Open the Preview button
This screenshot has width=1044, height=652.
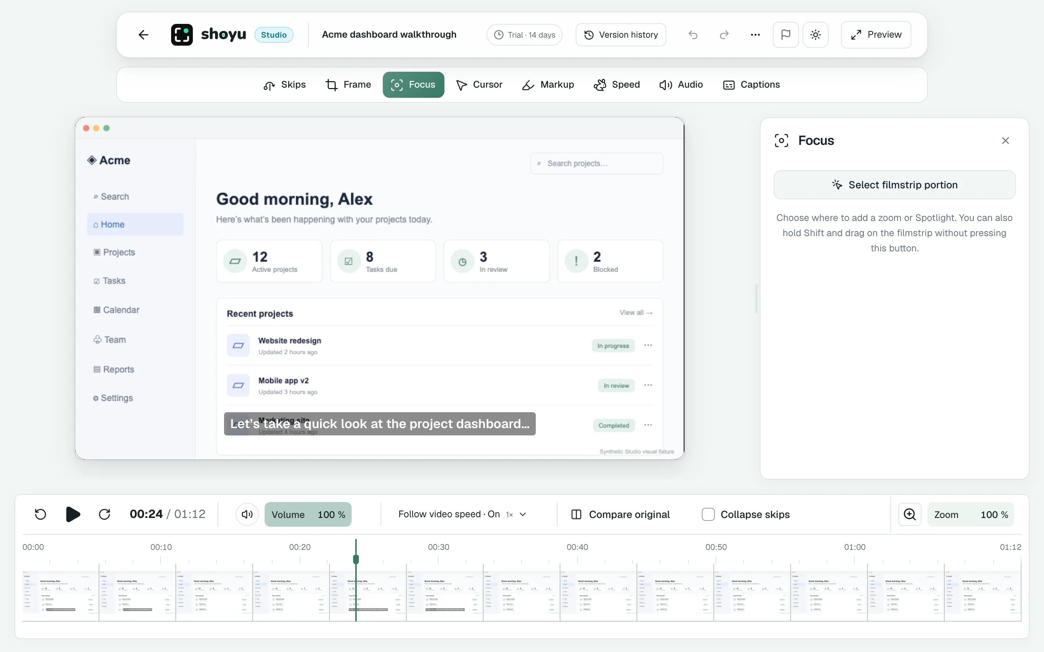876,35
